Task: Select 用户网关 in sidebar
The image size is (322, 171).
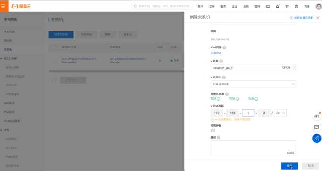Action: 11,148
